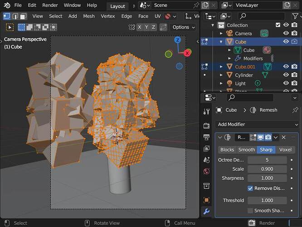
Task: Open Remesh modifier extras dropdown arrow
Action: (x=276, y=137)
